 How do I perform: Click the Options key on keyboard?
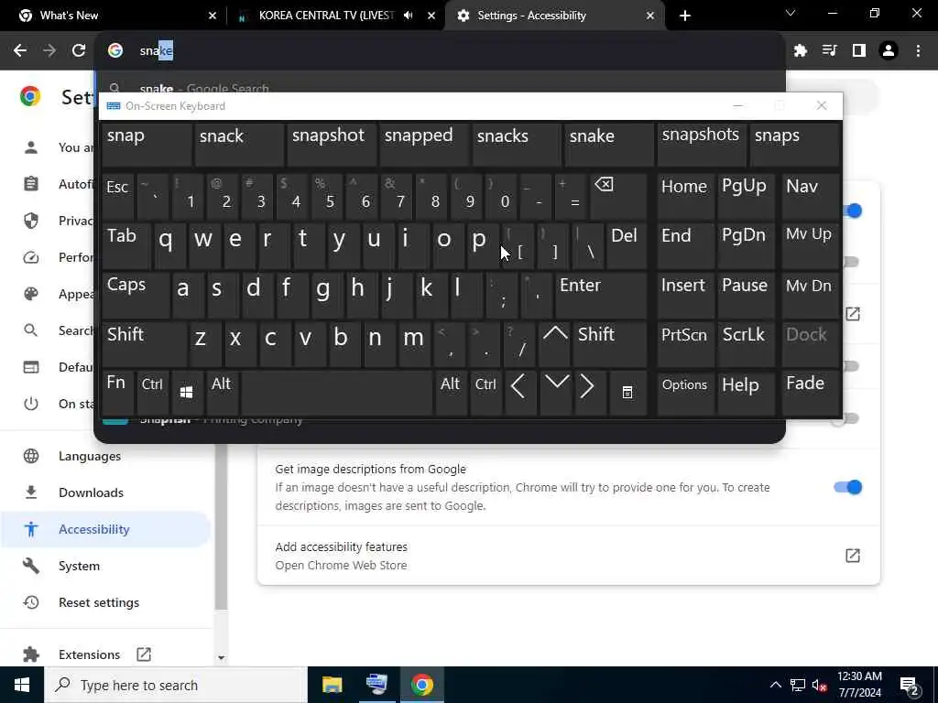pos(685,393)
